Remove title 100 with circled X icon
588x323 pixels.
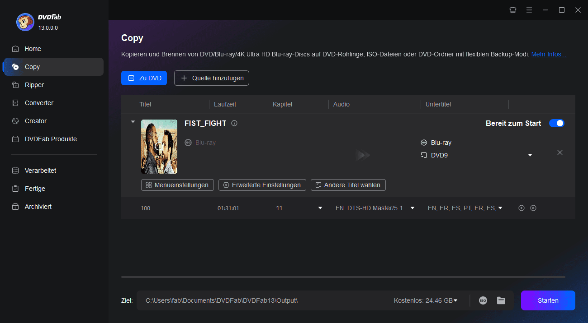pos(533,208)
